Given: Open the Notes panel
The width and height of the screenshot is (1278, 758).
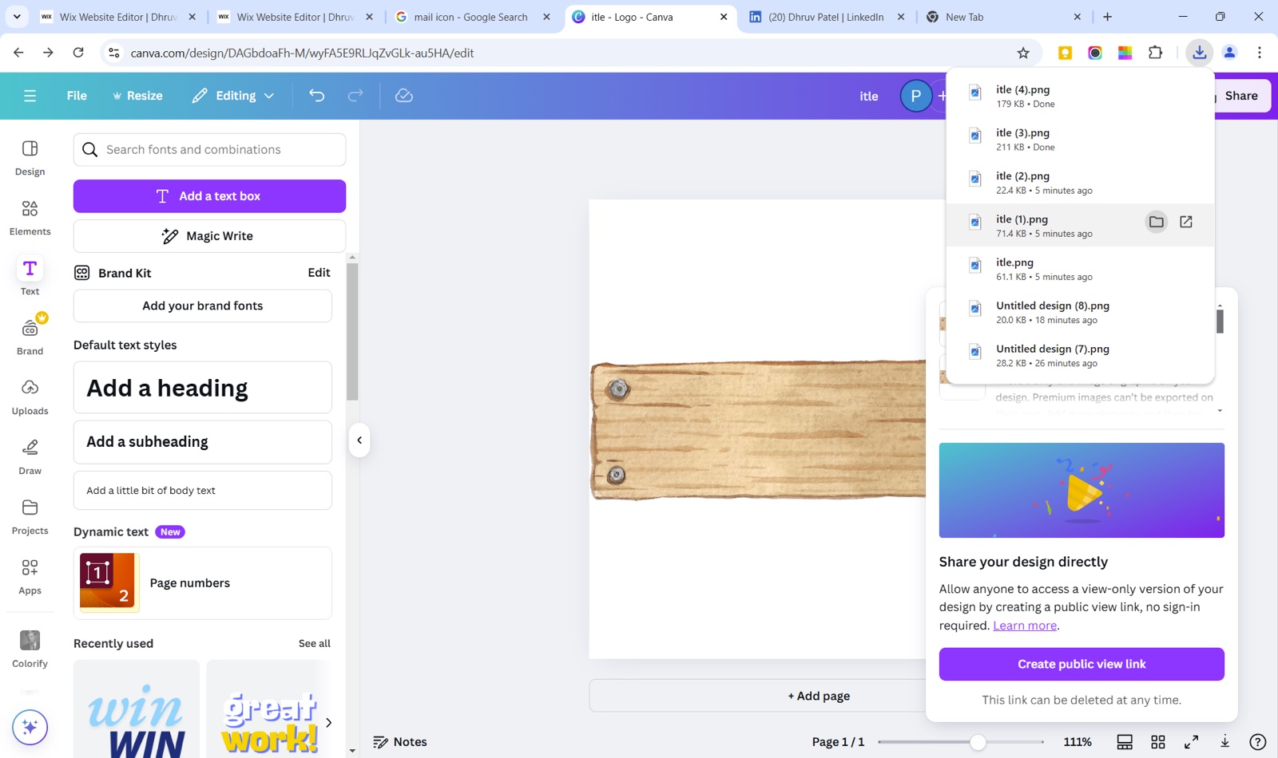Looking at the screenshot, I should pos(400,742).
